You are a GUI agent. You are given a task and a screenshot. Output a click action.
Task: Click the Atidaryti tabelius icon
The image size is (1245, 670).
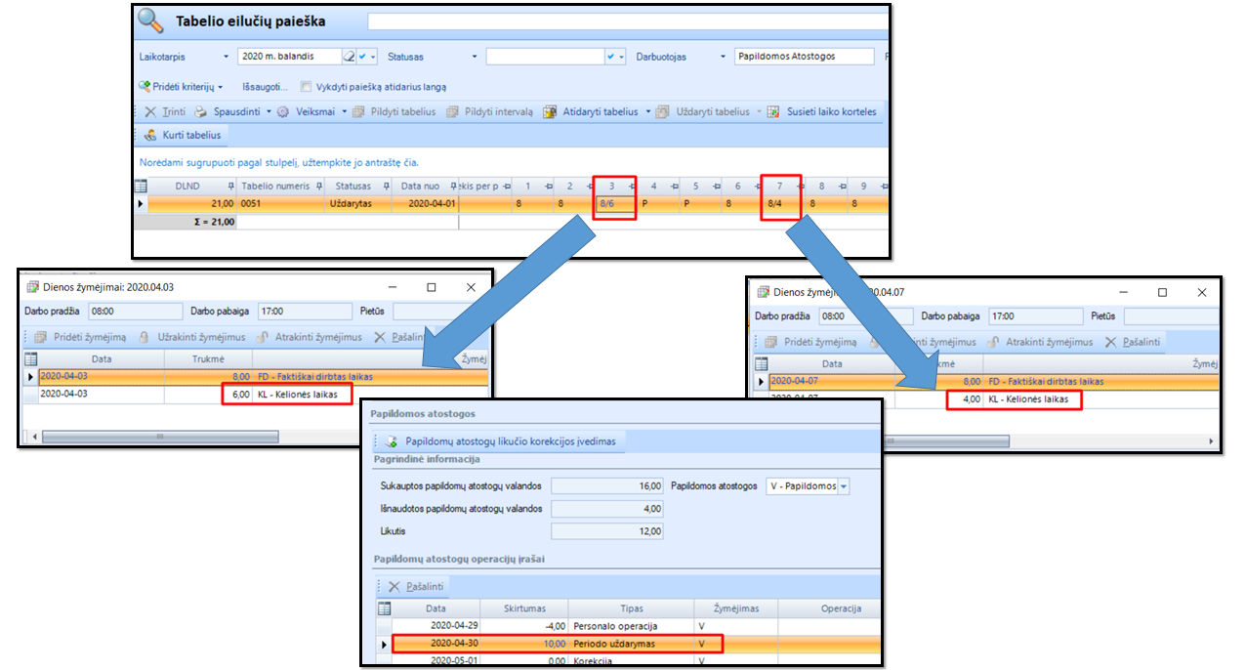pos(550,112)
